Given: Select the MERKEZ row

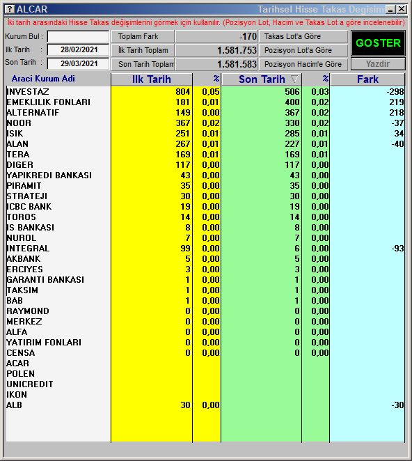Looking at the screenshot, I should click(205, 322).
